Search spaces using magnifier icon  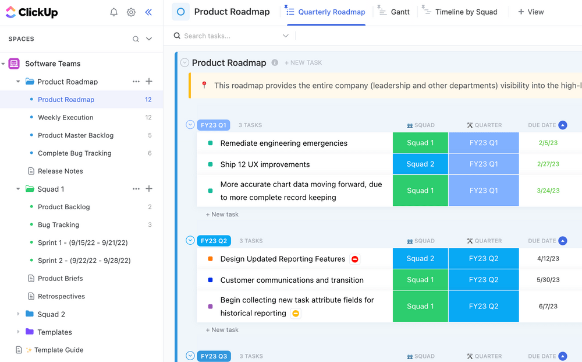[136, 39]
